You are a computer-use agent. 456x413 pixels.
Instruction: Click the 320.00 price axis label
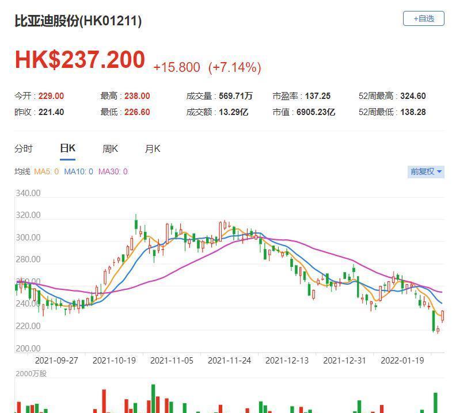click(28, 215)
